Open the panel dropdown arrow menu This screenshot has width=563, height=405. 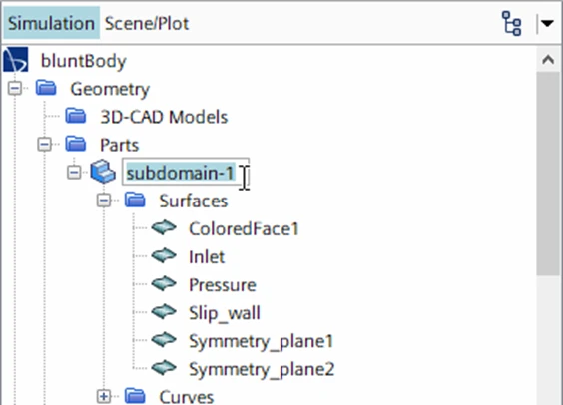tap(547, 24)
